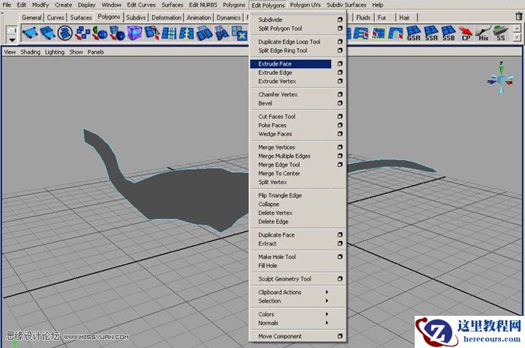This screenshot has height=348, width=525.
Task: Click the SS shelf icon
Action: point(500,34)
